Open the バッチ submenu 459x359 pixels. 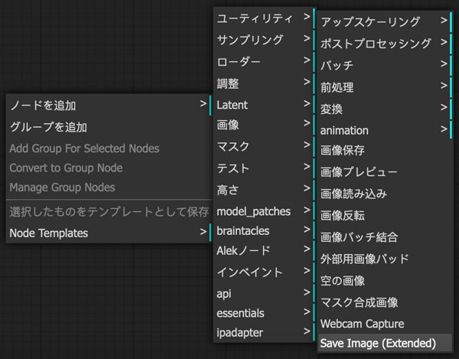[x=386, y=65]
